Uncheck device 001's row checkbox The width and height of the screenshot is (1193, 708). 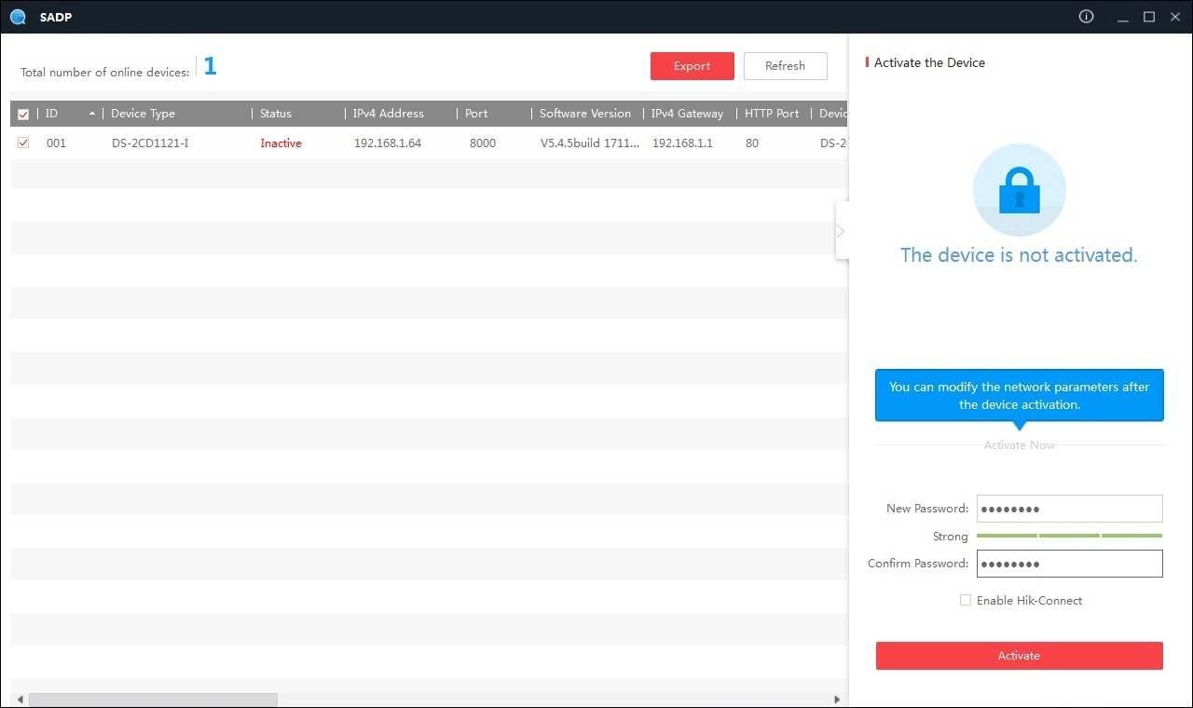[x=23, y=143]
